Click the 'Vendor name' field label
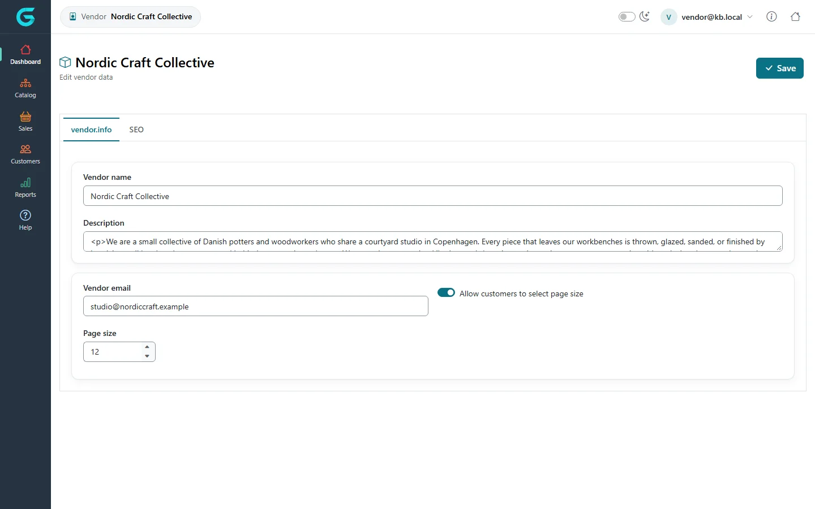815x509 pixels. click(107, 177)
